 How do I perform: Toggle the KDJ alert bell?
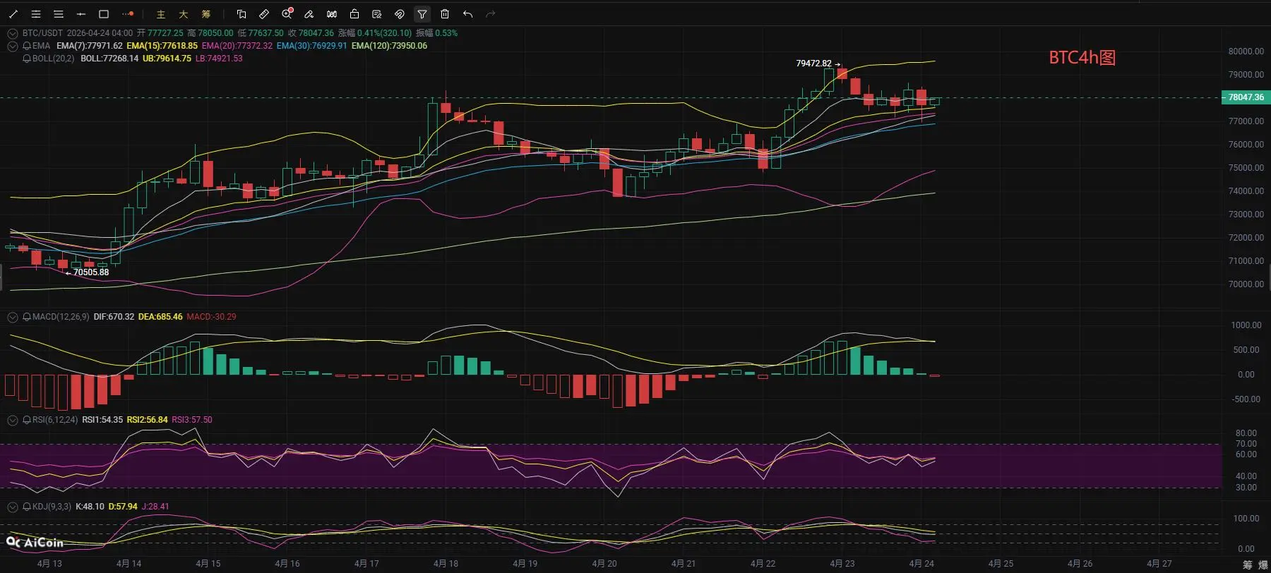click(27, 507)
